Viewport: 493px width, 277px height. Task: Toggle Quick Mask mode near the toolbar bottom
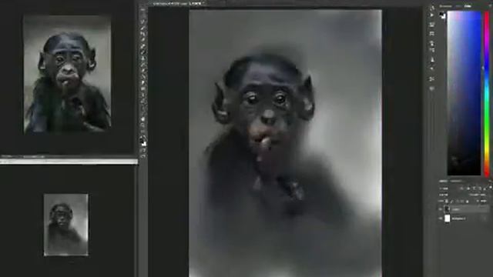143,150
